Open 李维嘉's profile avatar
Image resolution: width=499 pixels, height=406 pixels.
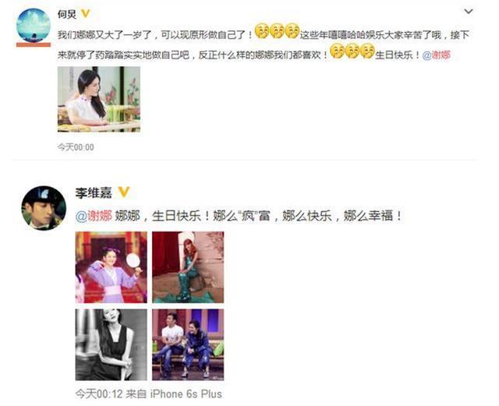pos(44,208)
